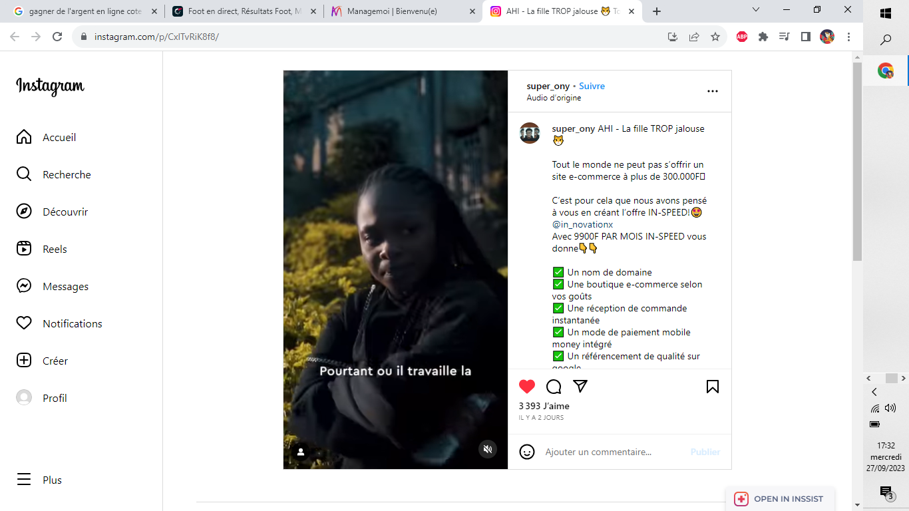Screen dimensions: 909x511
Task: Click the Ajouter un commentaire field
Action: pyautogui.click(x=612, y=452)
